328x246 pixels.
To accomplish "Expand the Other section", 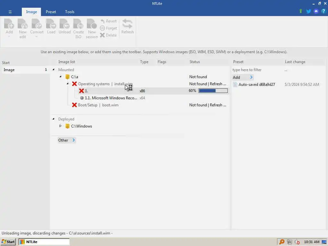I will tap(67, 140).
